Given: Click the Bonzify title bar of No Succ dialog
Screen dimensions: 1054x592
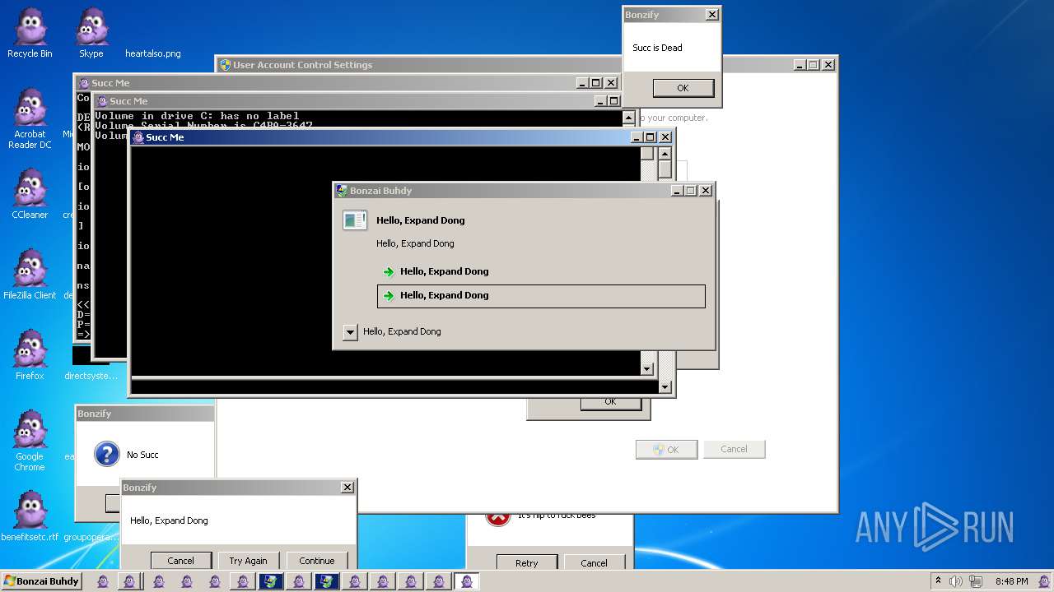Looking at the screenshot, I should pyautogui.click(x=144, y=414).
